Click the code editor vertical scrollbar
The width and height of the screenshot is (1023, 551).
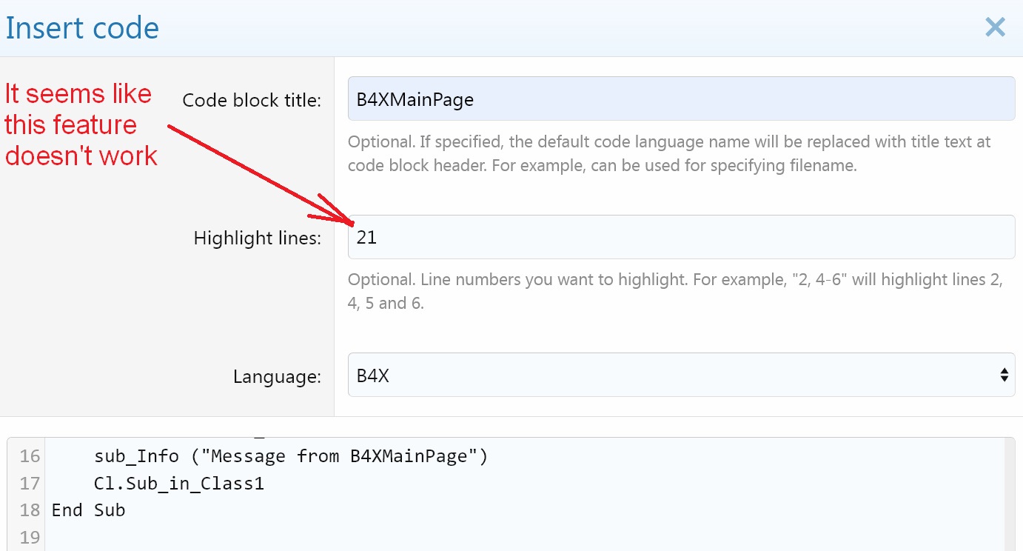pos(1010,494)
